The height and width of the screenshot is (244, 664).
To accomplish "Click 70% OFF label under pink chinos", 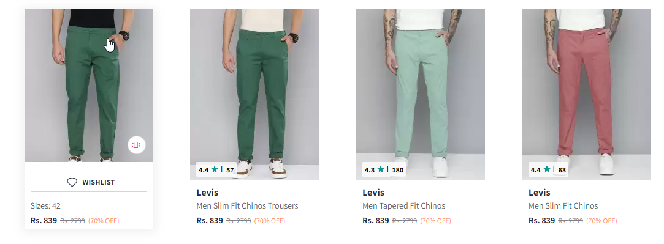I will pyautogui.click(x=601, y=221).
